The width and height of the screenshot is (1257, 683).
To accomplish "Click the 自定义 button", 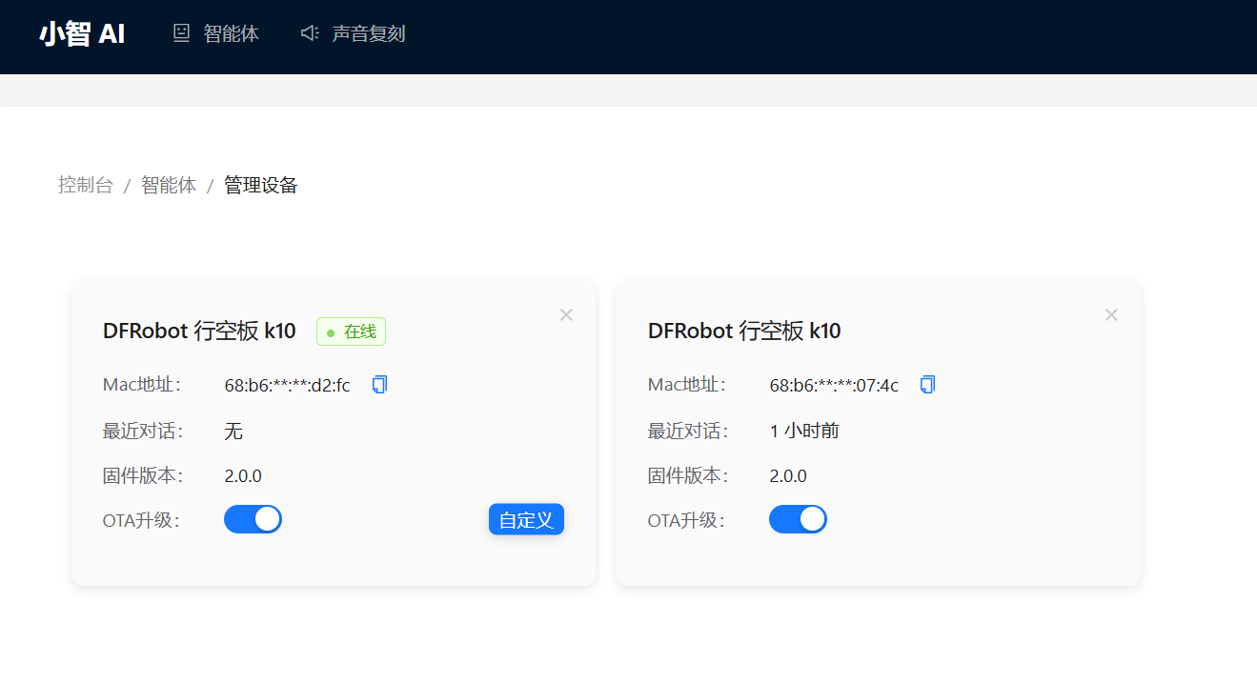I will click(526, 519).
